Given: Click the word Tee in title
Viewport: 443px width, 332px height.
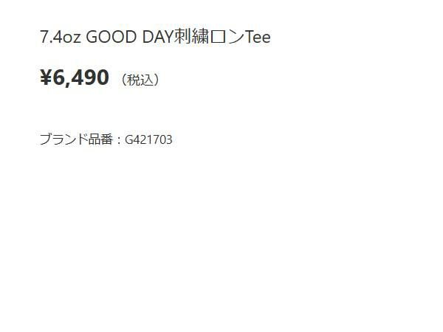Looking at the screenshot, I should pyautogui.click(x=258, y=38).
